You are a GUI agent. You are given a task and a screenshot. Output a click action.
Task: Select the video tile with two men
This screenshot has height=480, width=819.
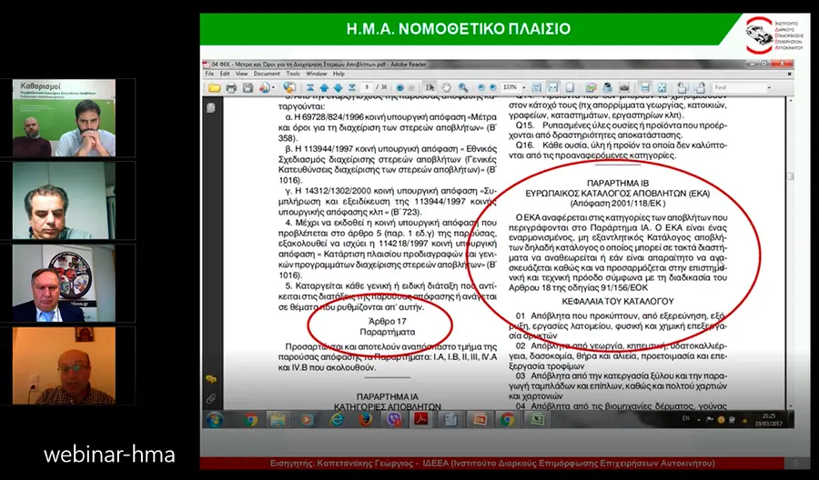point(64,118)
